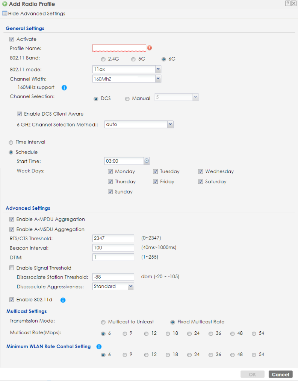Click the Minimum WLAN Rate Control info icon
The width and height of the screenshot is (298, 381).
click(99, 346)
